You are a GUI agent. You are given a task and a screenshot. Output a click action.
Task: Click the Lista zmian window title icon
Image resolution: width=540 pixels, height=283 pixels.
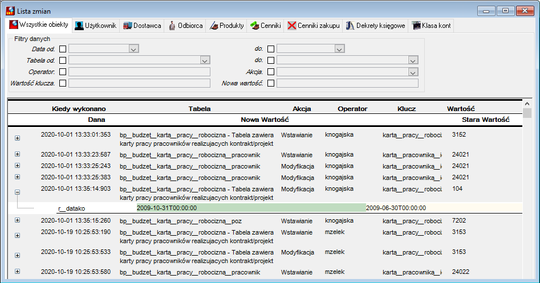(x=10, y=11)
